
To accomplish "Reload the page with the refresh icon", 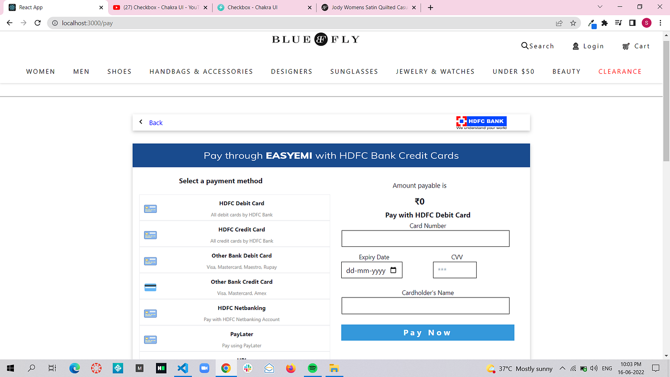I will 37,23.
